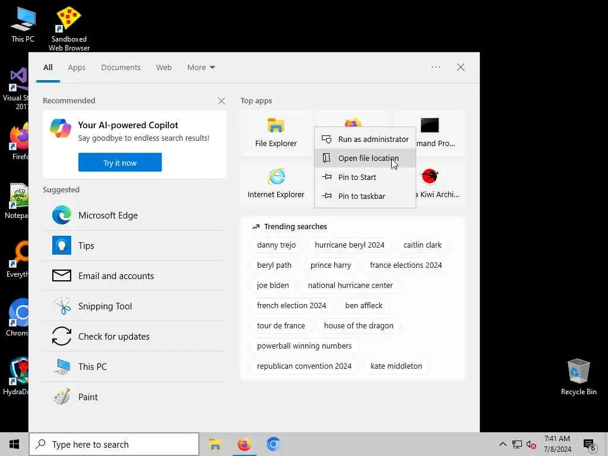This screenshot has height=456, width=608.
Task: Search trending topic france elections 2024
Action: [406, 265]
